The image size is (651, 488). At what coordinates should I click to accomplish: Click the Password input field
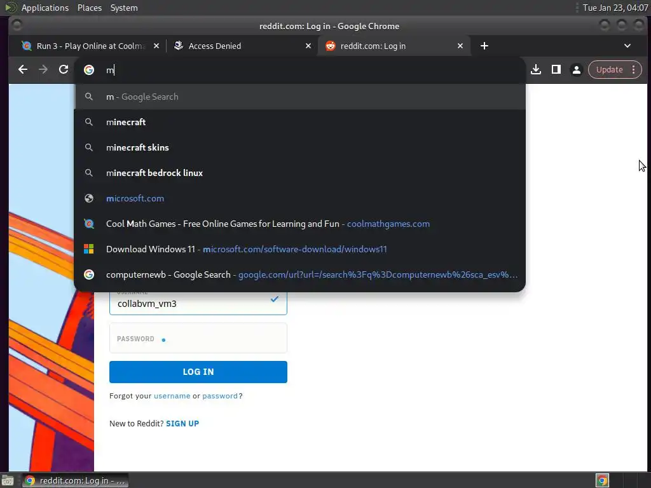tap(198, 338)
